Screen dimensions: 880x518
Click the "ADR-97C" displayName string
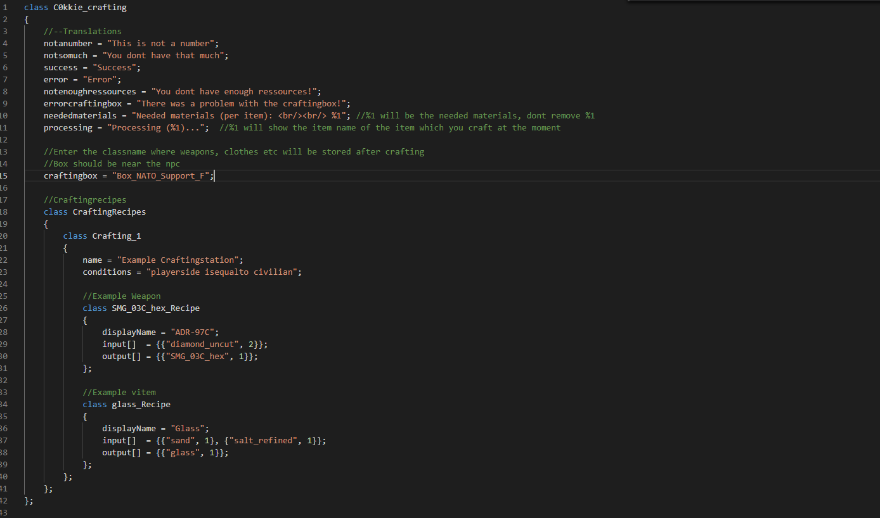click(194, 332)
